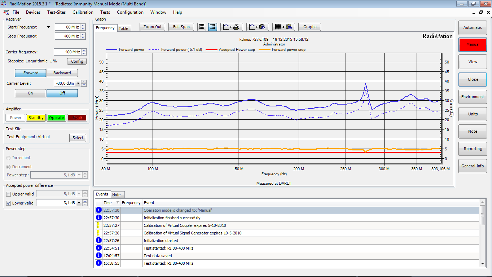The height and width of the screenshot is (277, 492).
Task: Click the red Manual mode button
Action: pos(473,44)
